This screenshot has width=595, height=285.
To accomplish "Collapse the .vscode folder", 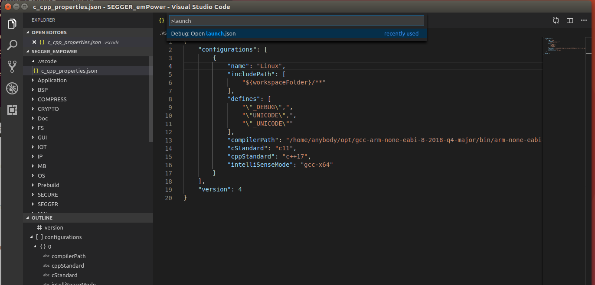I will pos(33,61).
